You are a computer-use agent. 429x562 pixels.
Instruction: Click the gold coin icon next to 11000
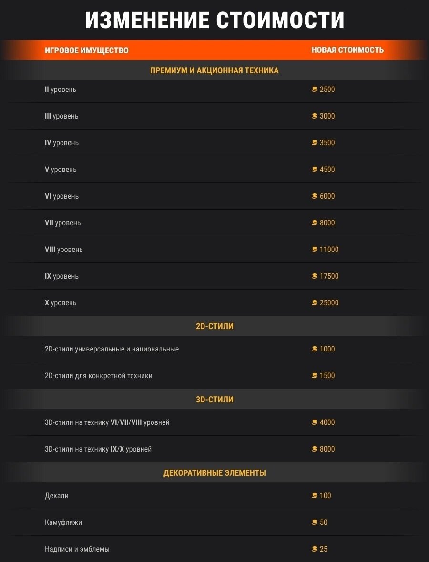[315, 250]
